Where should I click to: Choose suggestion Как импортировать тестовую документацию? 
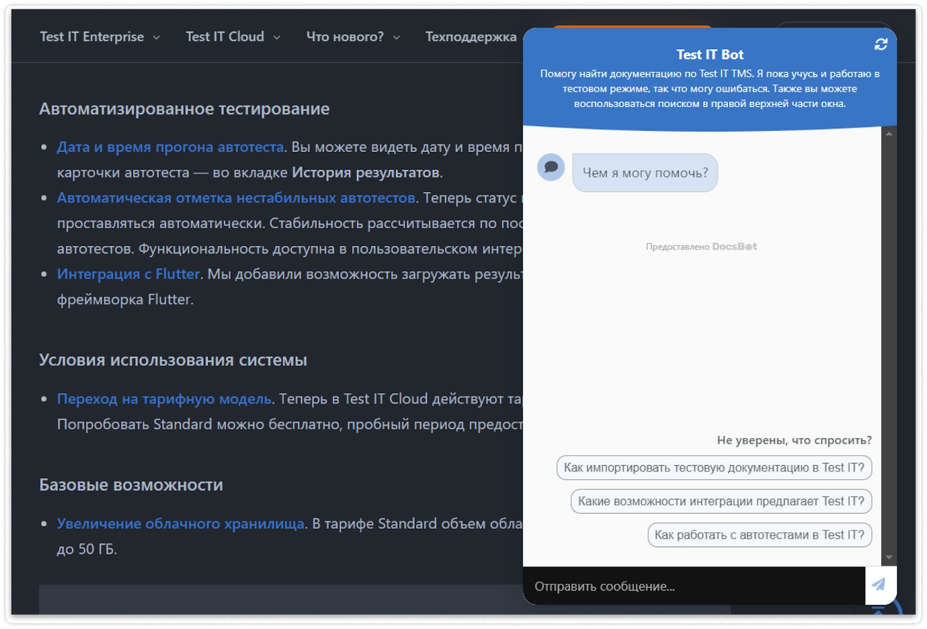pyautogui.click(x=714, y=468)
